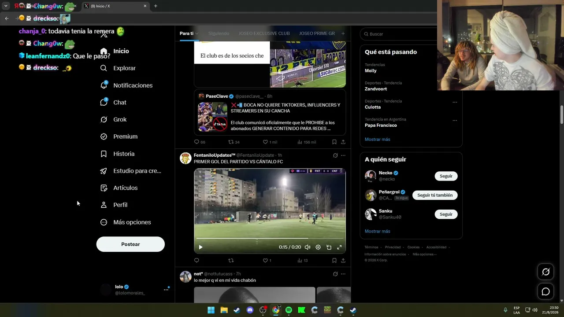Click the Estudio para creadores rocket icon
This screenshot has height=317, width=564.
[104, 171]
